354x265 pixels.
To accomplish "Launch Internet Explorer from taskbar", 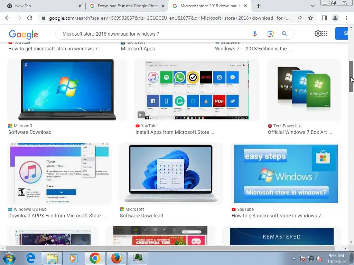I will 30,258.
